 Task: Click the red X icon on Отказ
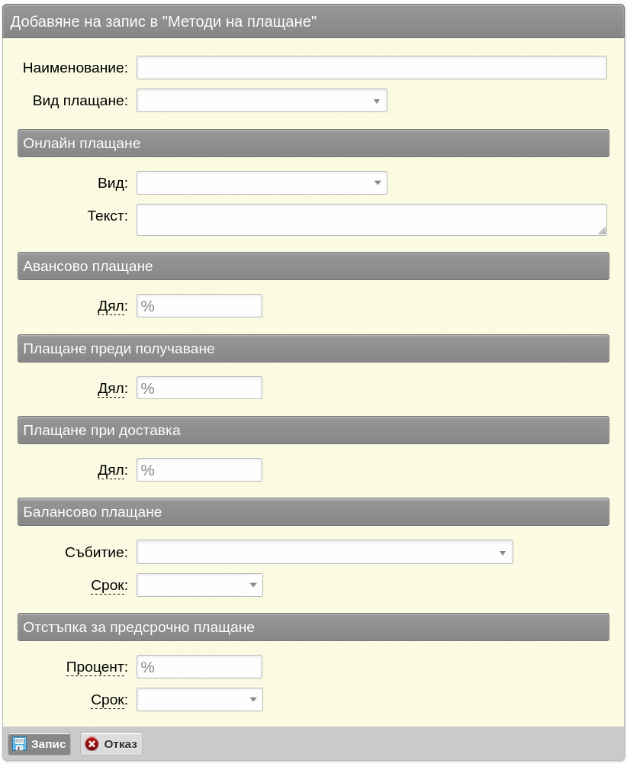point(92,743)
